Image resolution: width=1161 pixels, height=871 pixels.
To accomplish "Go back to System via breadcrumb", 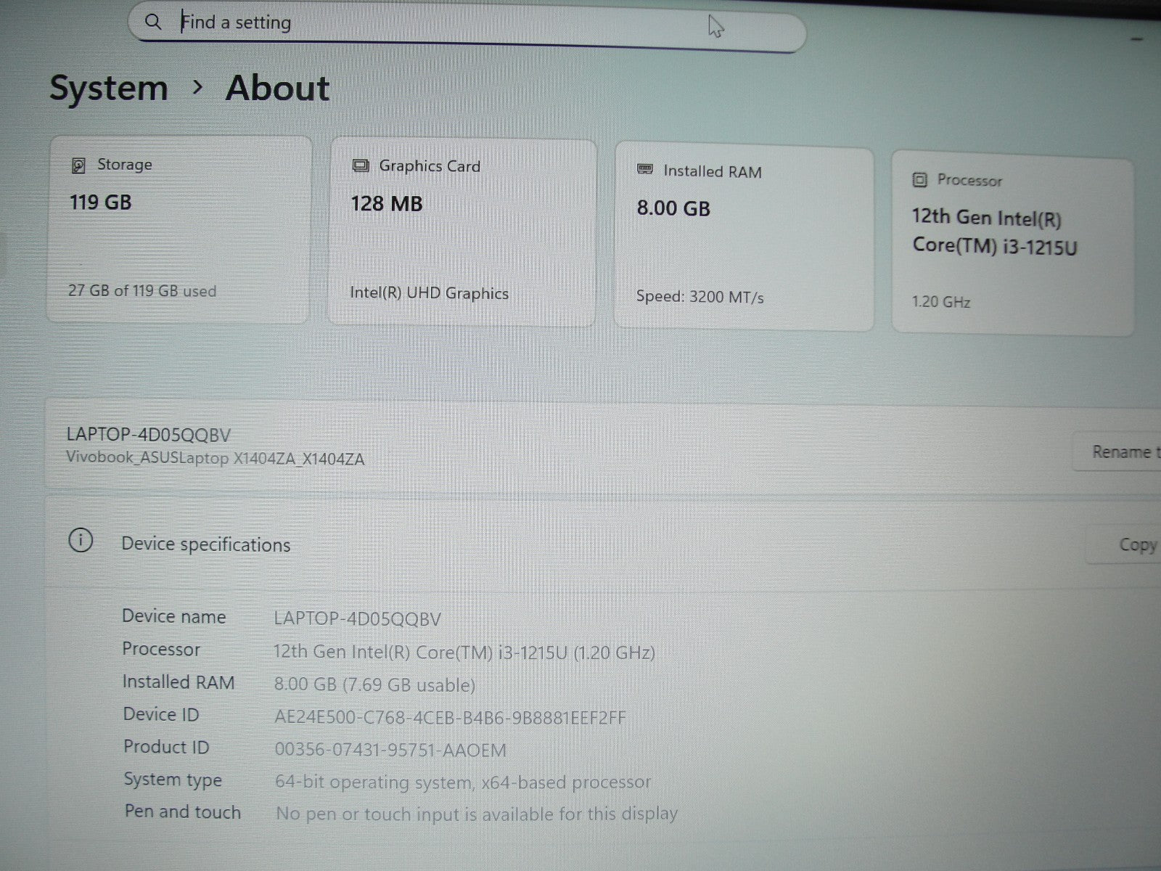I will pos(109,89).
